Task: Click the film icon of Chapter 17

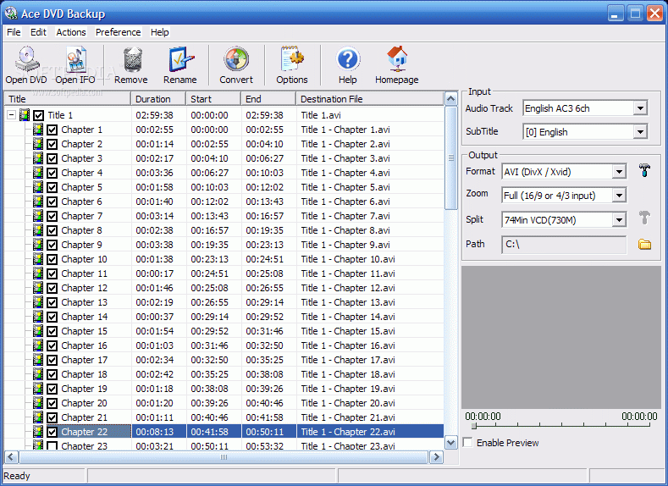Action: point(38,360)
